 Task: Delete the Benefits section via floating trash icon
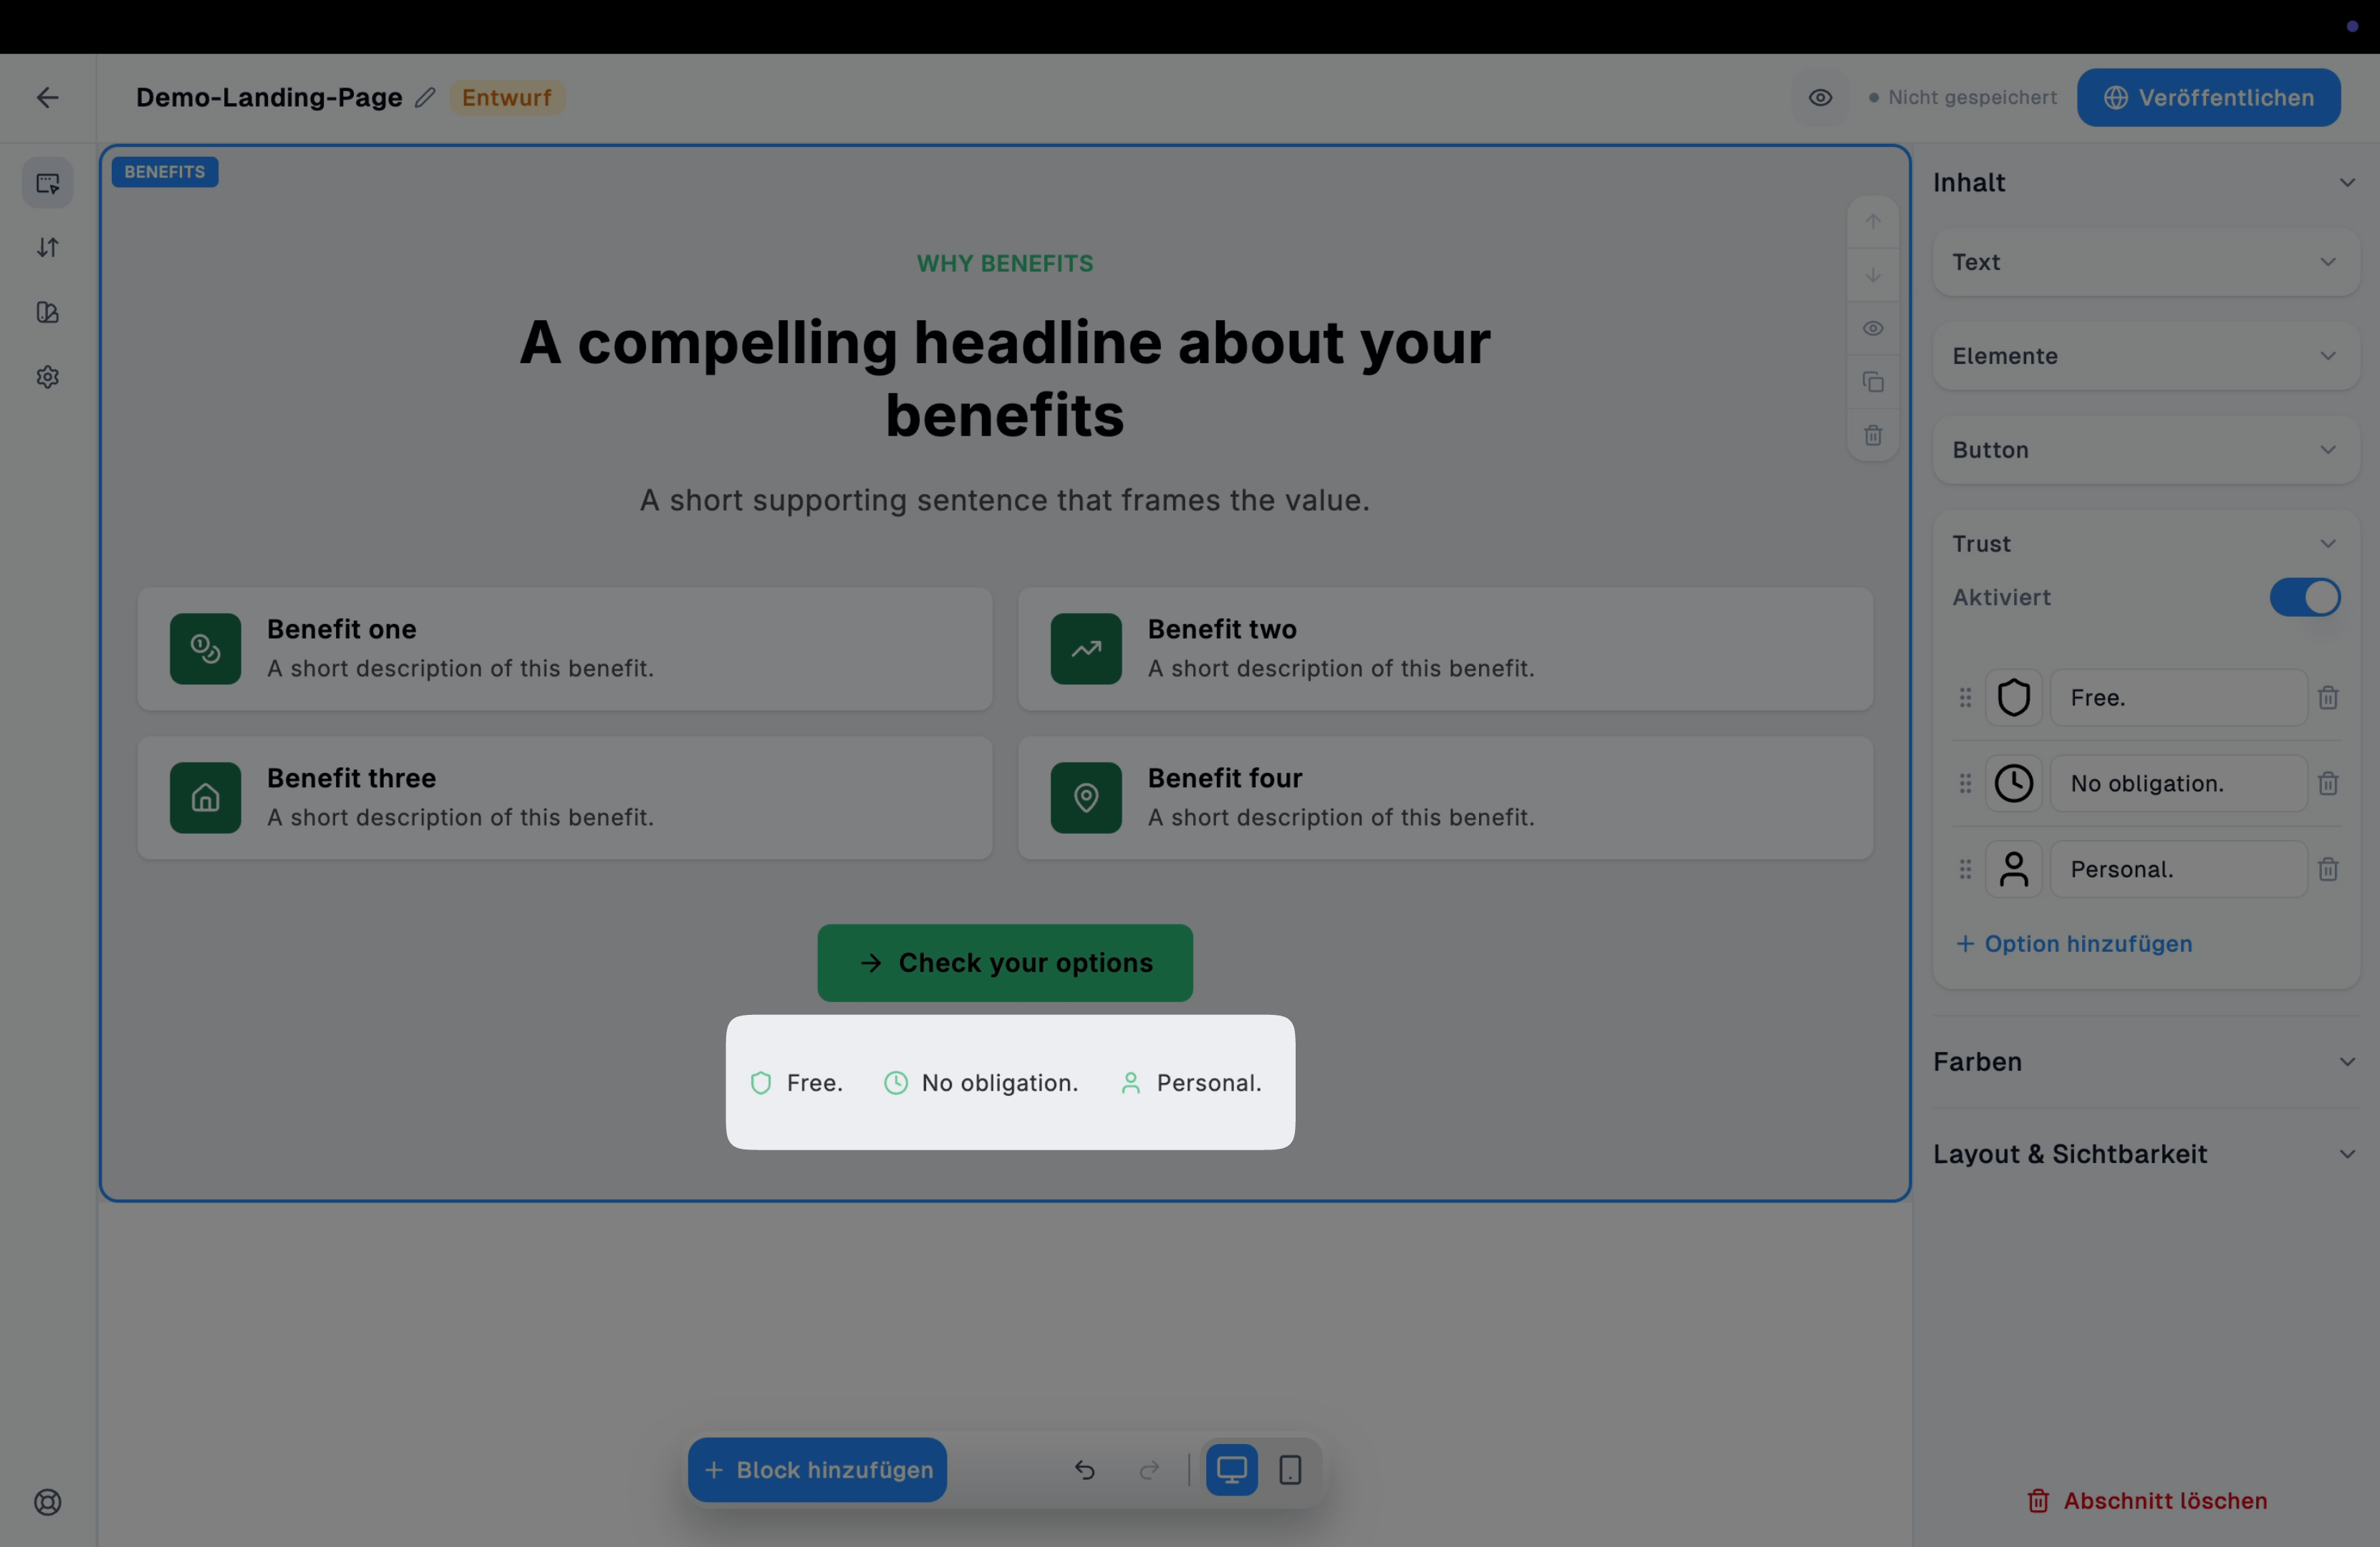pyautogui.click(x=1873, y=435)
